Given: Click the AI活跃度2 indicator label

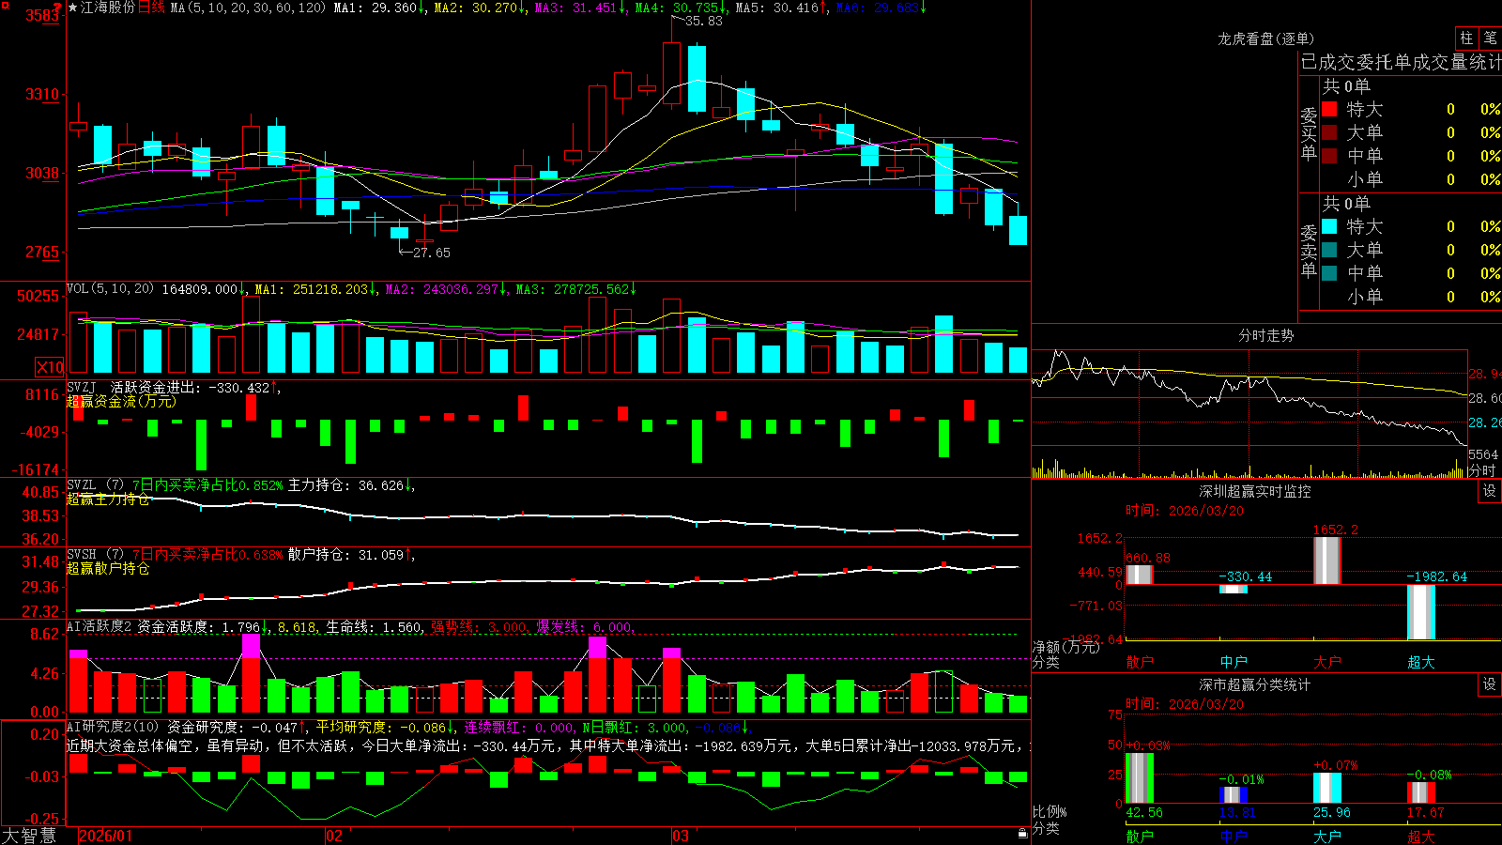Looking at the screenshot, I should (x=99, y=627).
